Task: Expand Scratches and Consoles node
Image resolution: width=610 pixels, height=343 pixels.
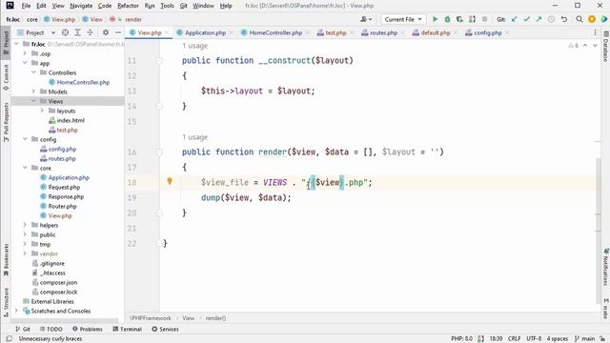Action: pos(16,311)
